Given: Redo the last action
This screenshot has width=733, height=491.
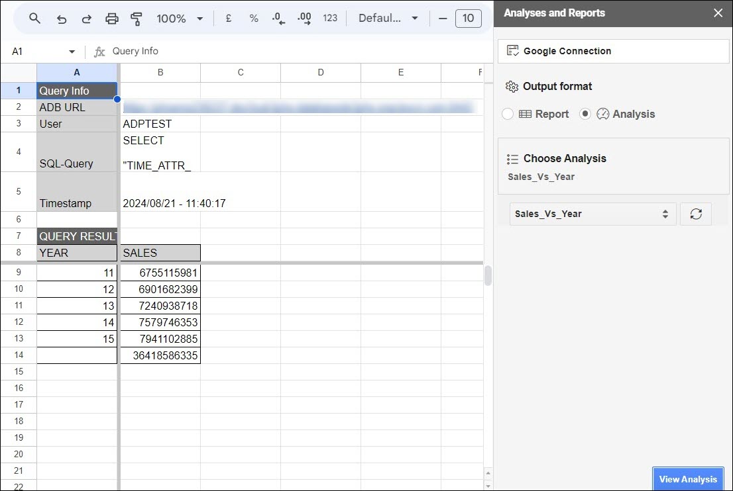Looking at the screenshot, I should tap(86, 19).
